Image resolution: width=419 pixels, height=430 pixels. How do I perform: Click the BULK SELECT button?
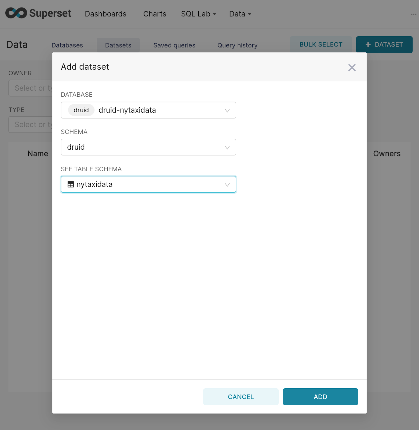click(x=320, y=45)
